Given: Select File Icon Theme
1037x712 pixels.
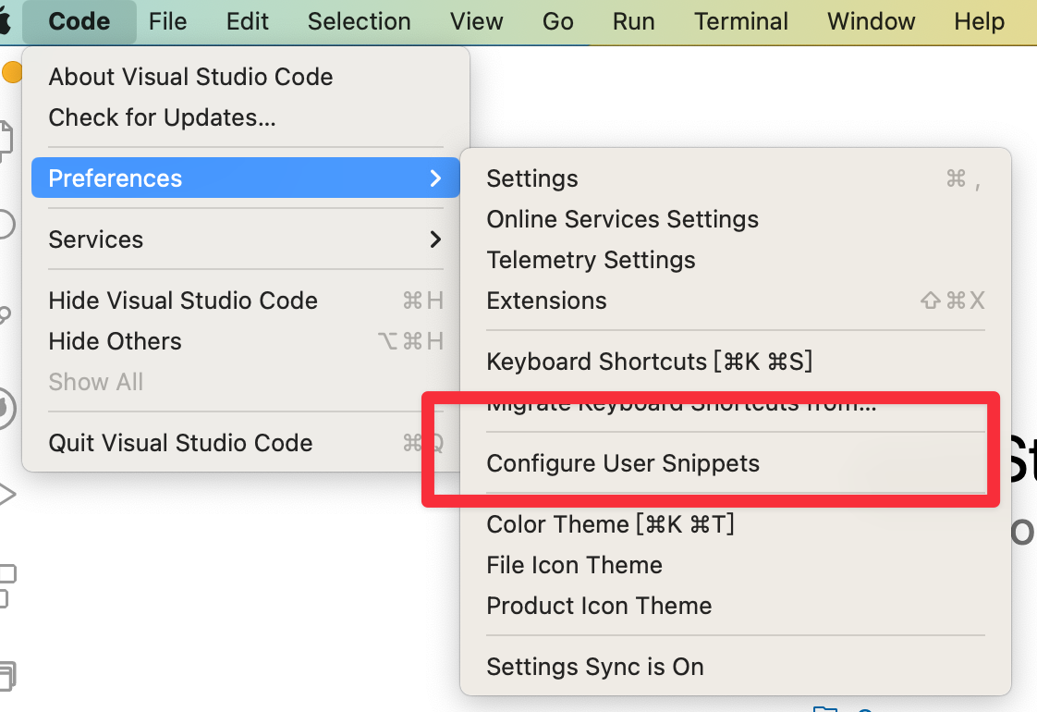Looking at the screenshot, I should [574, 565].
